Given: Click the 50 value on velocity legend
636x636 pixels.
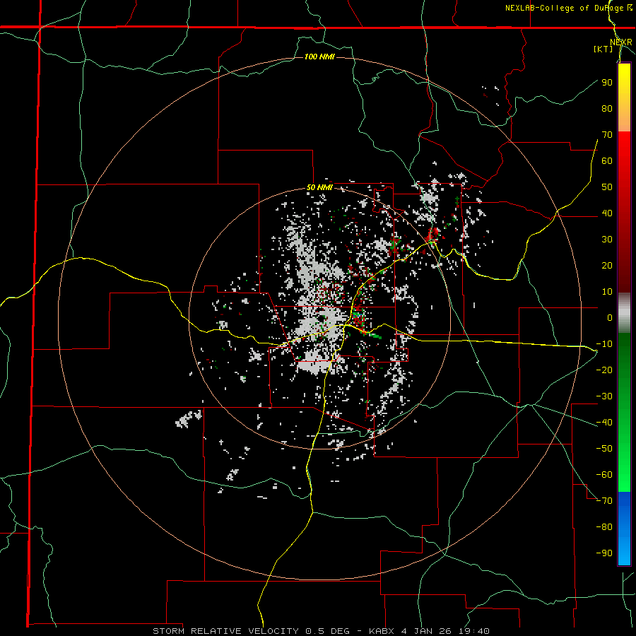Looking at the screenshot, I should pos(607,187).
